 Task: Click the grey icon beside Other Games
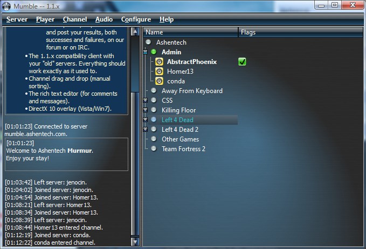(154, 139)
